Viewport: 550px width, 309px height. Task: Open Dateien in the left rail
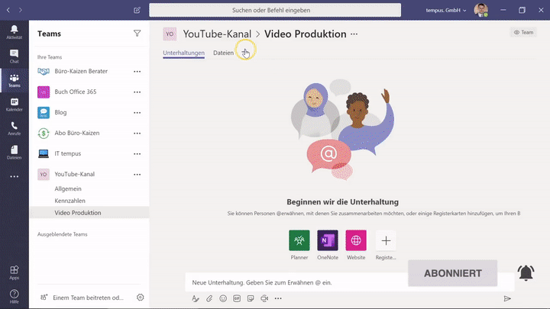click(14, 153)
